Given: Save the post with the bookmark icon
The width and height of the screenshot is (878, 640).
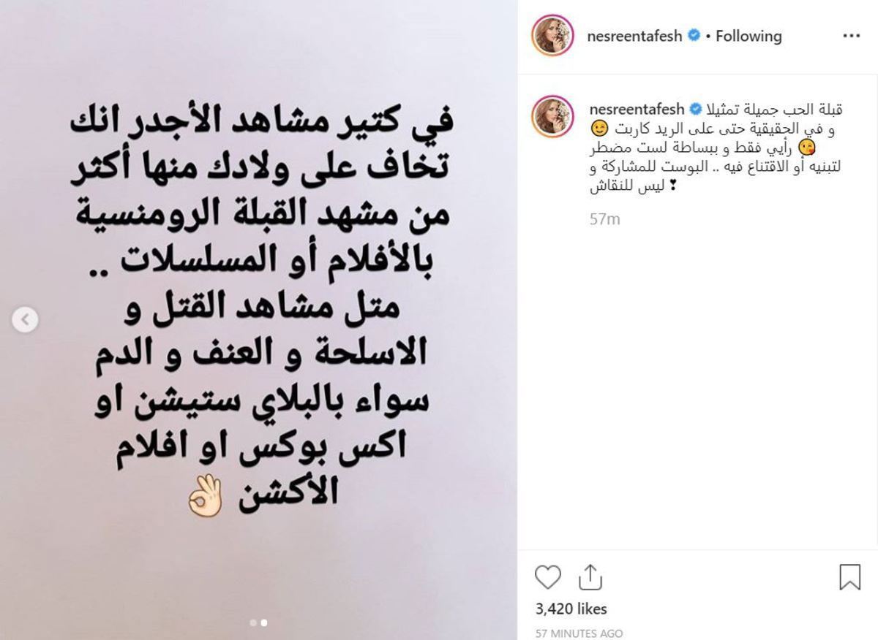Looking at the screenshot, I should click(849, 576).
